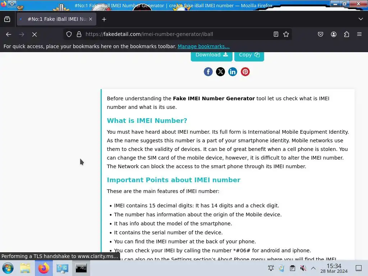This screenshot has height=276, width=368.
Task: Open a new tab with plus button
Action: click(104, 19)
